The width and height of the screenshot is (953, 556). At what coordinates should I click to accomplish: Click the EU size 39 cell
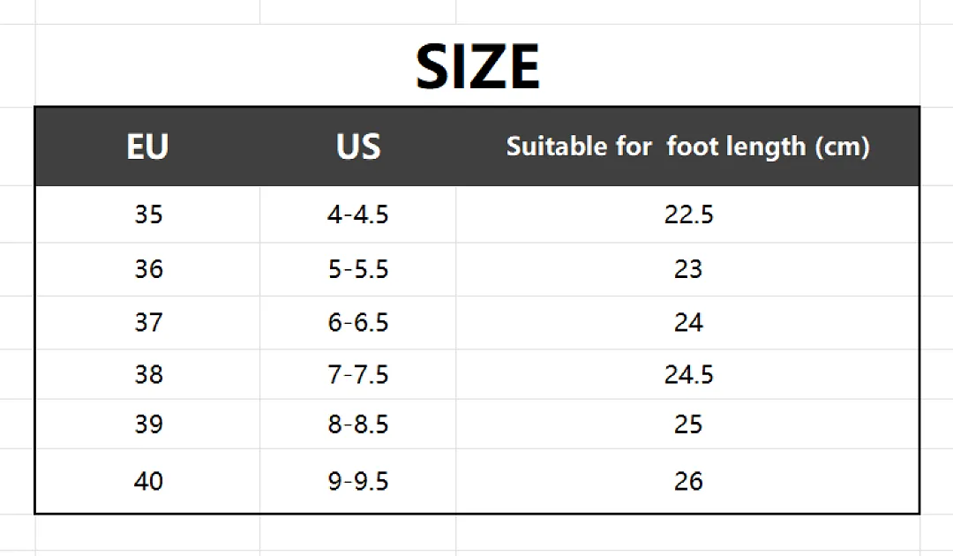147,425
